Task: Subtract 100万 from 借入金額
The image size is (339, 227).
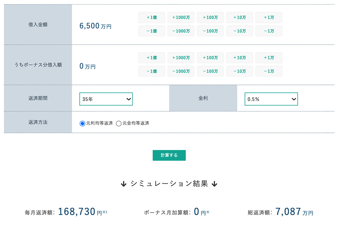Action: [210, 31]
